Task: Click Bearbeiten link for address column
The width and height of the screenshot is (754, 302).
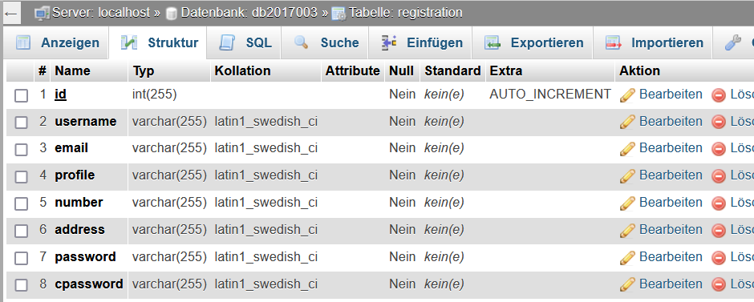Action: point(671,230)
